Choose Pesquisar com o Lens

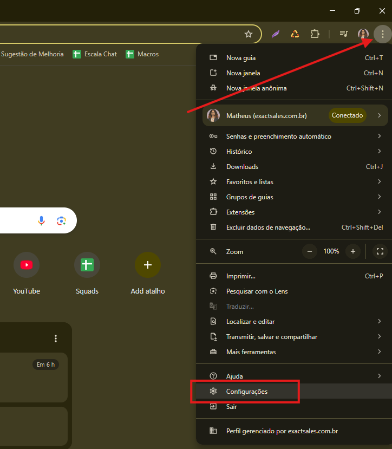[294, 291]
